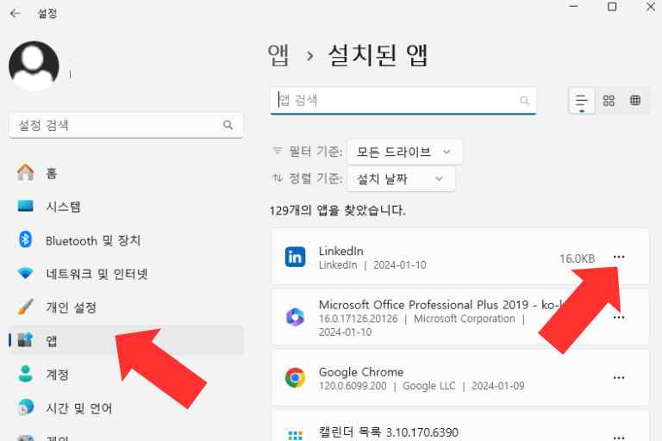The height and width of the screenshot is (441, 662).
Task: Click the 16.0KB size of LinkedIn
Action: click(577, 258)
